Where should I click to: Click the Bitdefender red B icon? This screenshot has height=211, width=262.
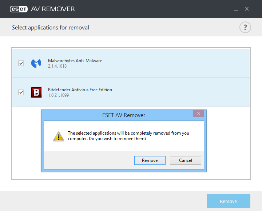[36, 92]
